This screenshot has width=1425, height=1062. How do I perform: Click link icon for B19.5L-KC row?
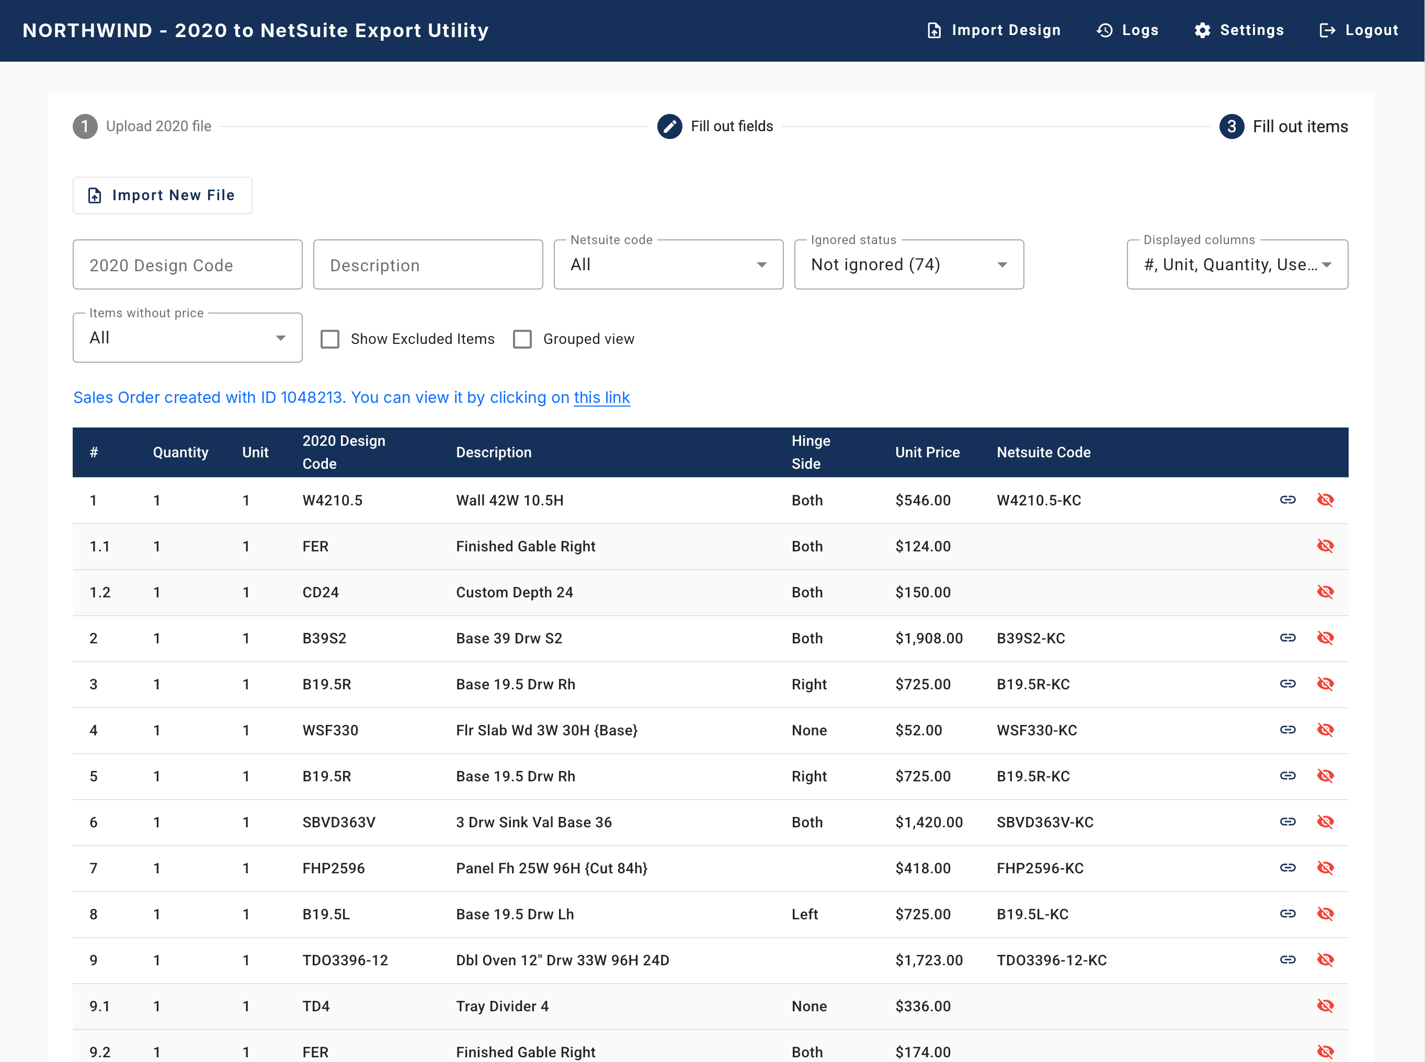point(1287,914)
